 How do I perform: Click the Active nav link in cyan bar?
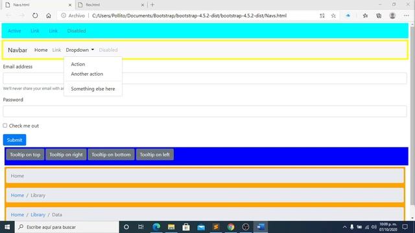pos(14,31)
